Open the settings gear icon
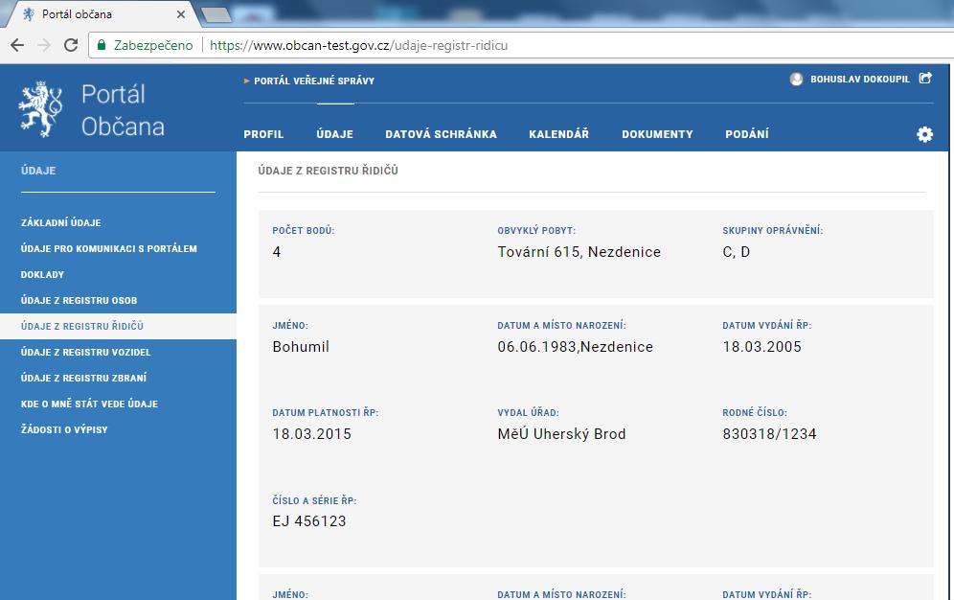 (x=925, y=134)
